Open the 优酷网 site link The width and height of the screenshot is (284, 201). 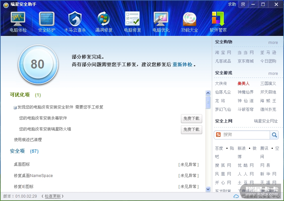[246, 165]
